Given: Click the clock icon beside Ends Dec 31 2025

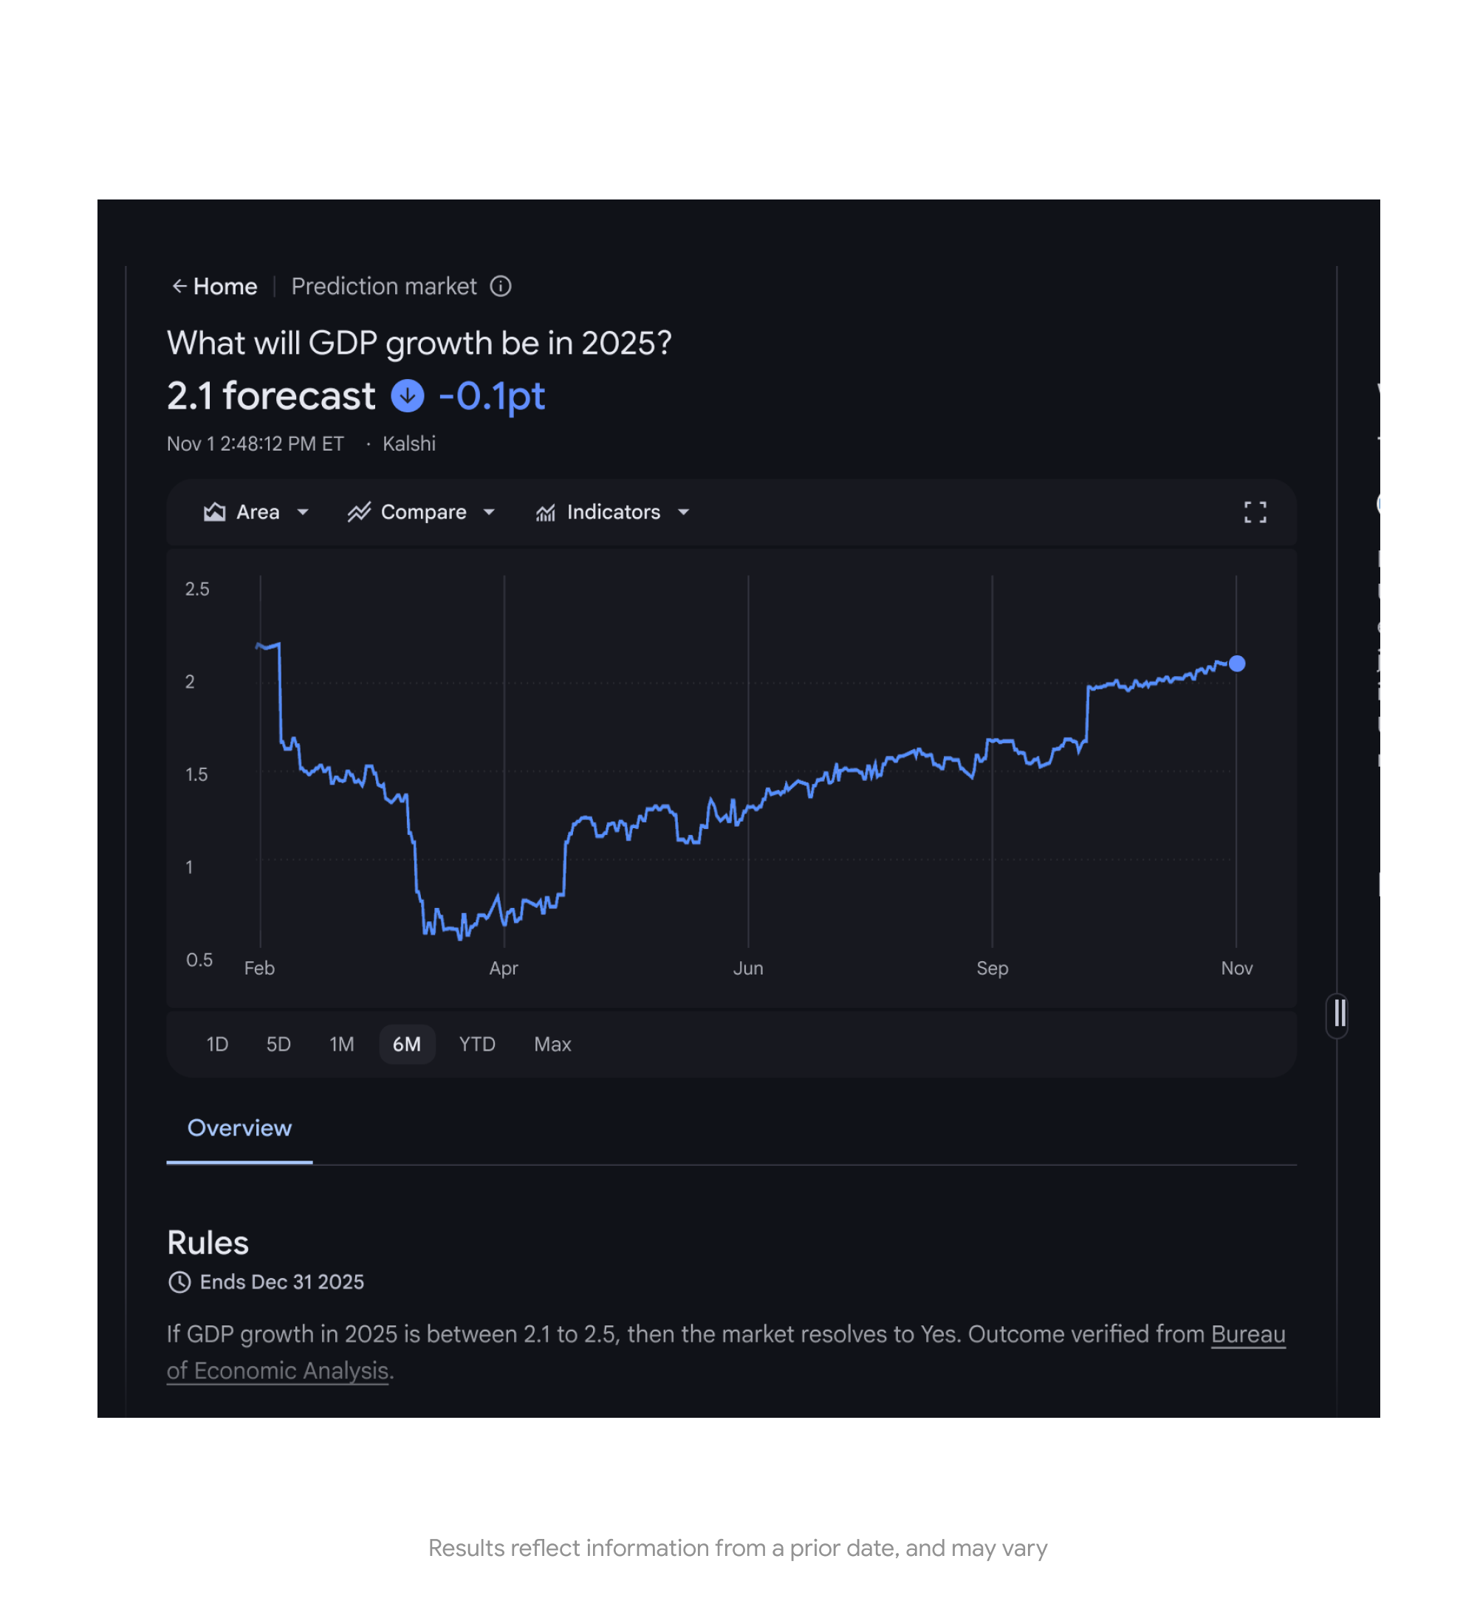Looking at the screenshot, I should pyautogui.click(x=179, y=1282).
